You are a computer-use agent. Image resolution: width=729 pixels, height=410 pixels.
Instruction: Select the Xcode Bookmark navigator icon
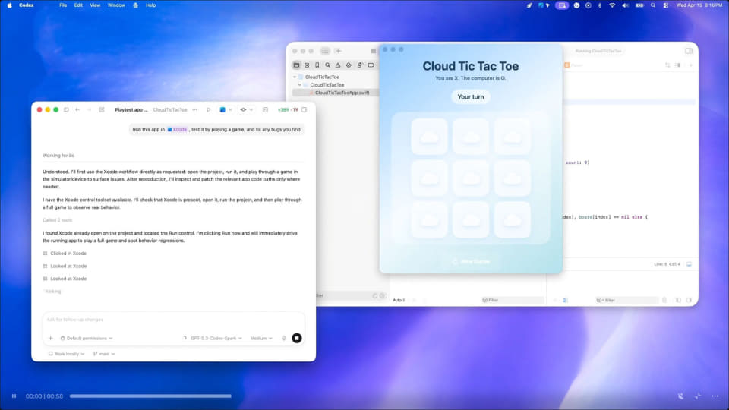pyautogui.click(x=317, y=65)
